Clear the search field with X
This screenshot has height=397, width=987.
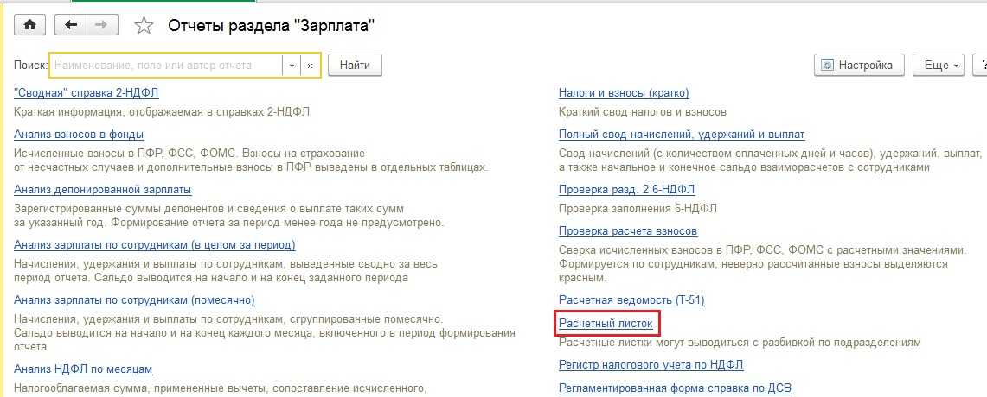point(310,66)
